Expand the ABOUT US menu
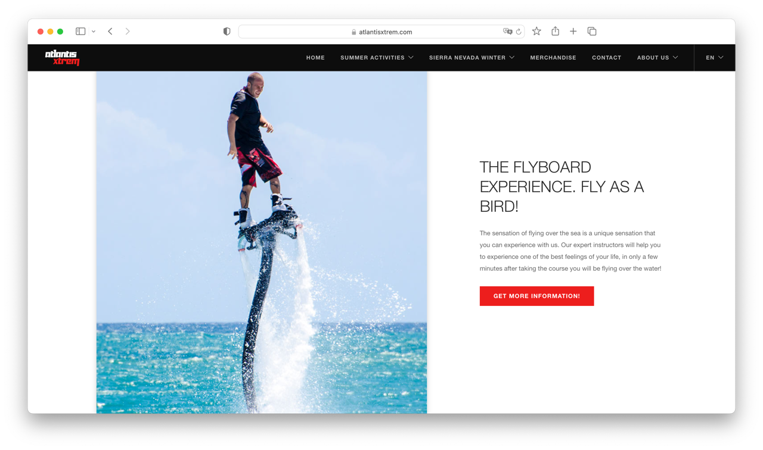763x450 pixels. point(657,58)
